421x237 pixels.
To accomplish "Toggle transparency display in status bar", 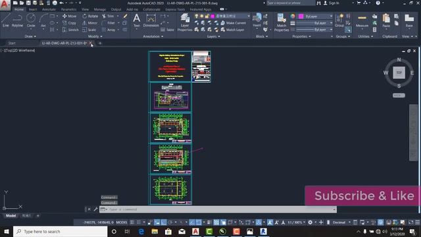I will click(x=216, y=223).
